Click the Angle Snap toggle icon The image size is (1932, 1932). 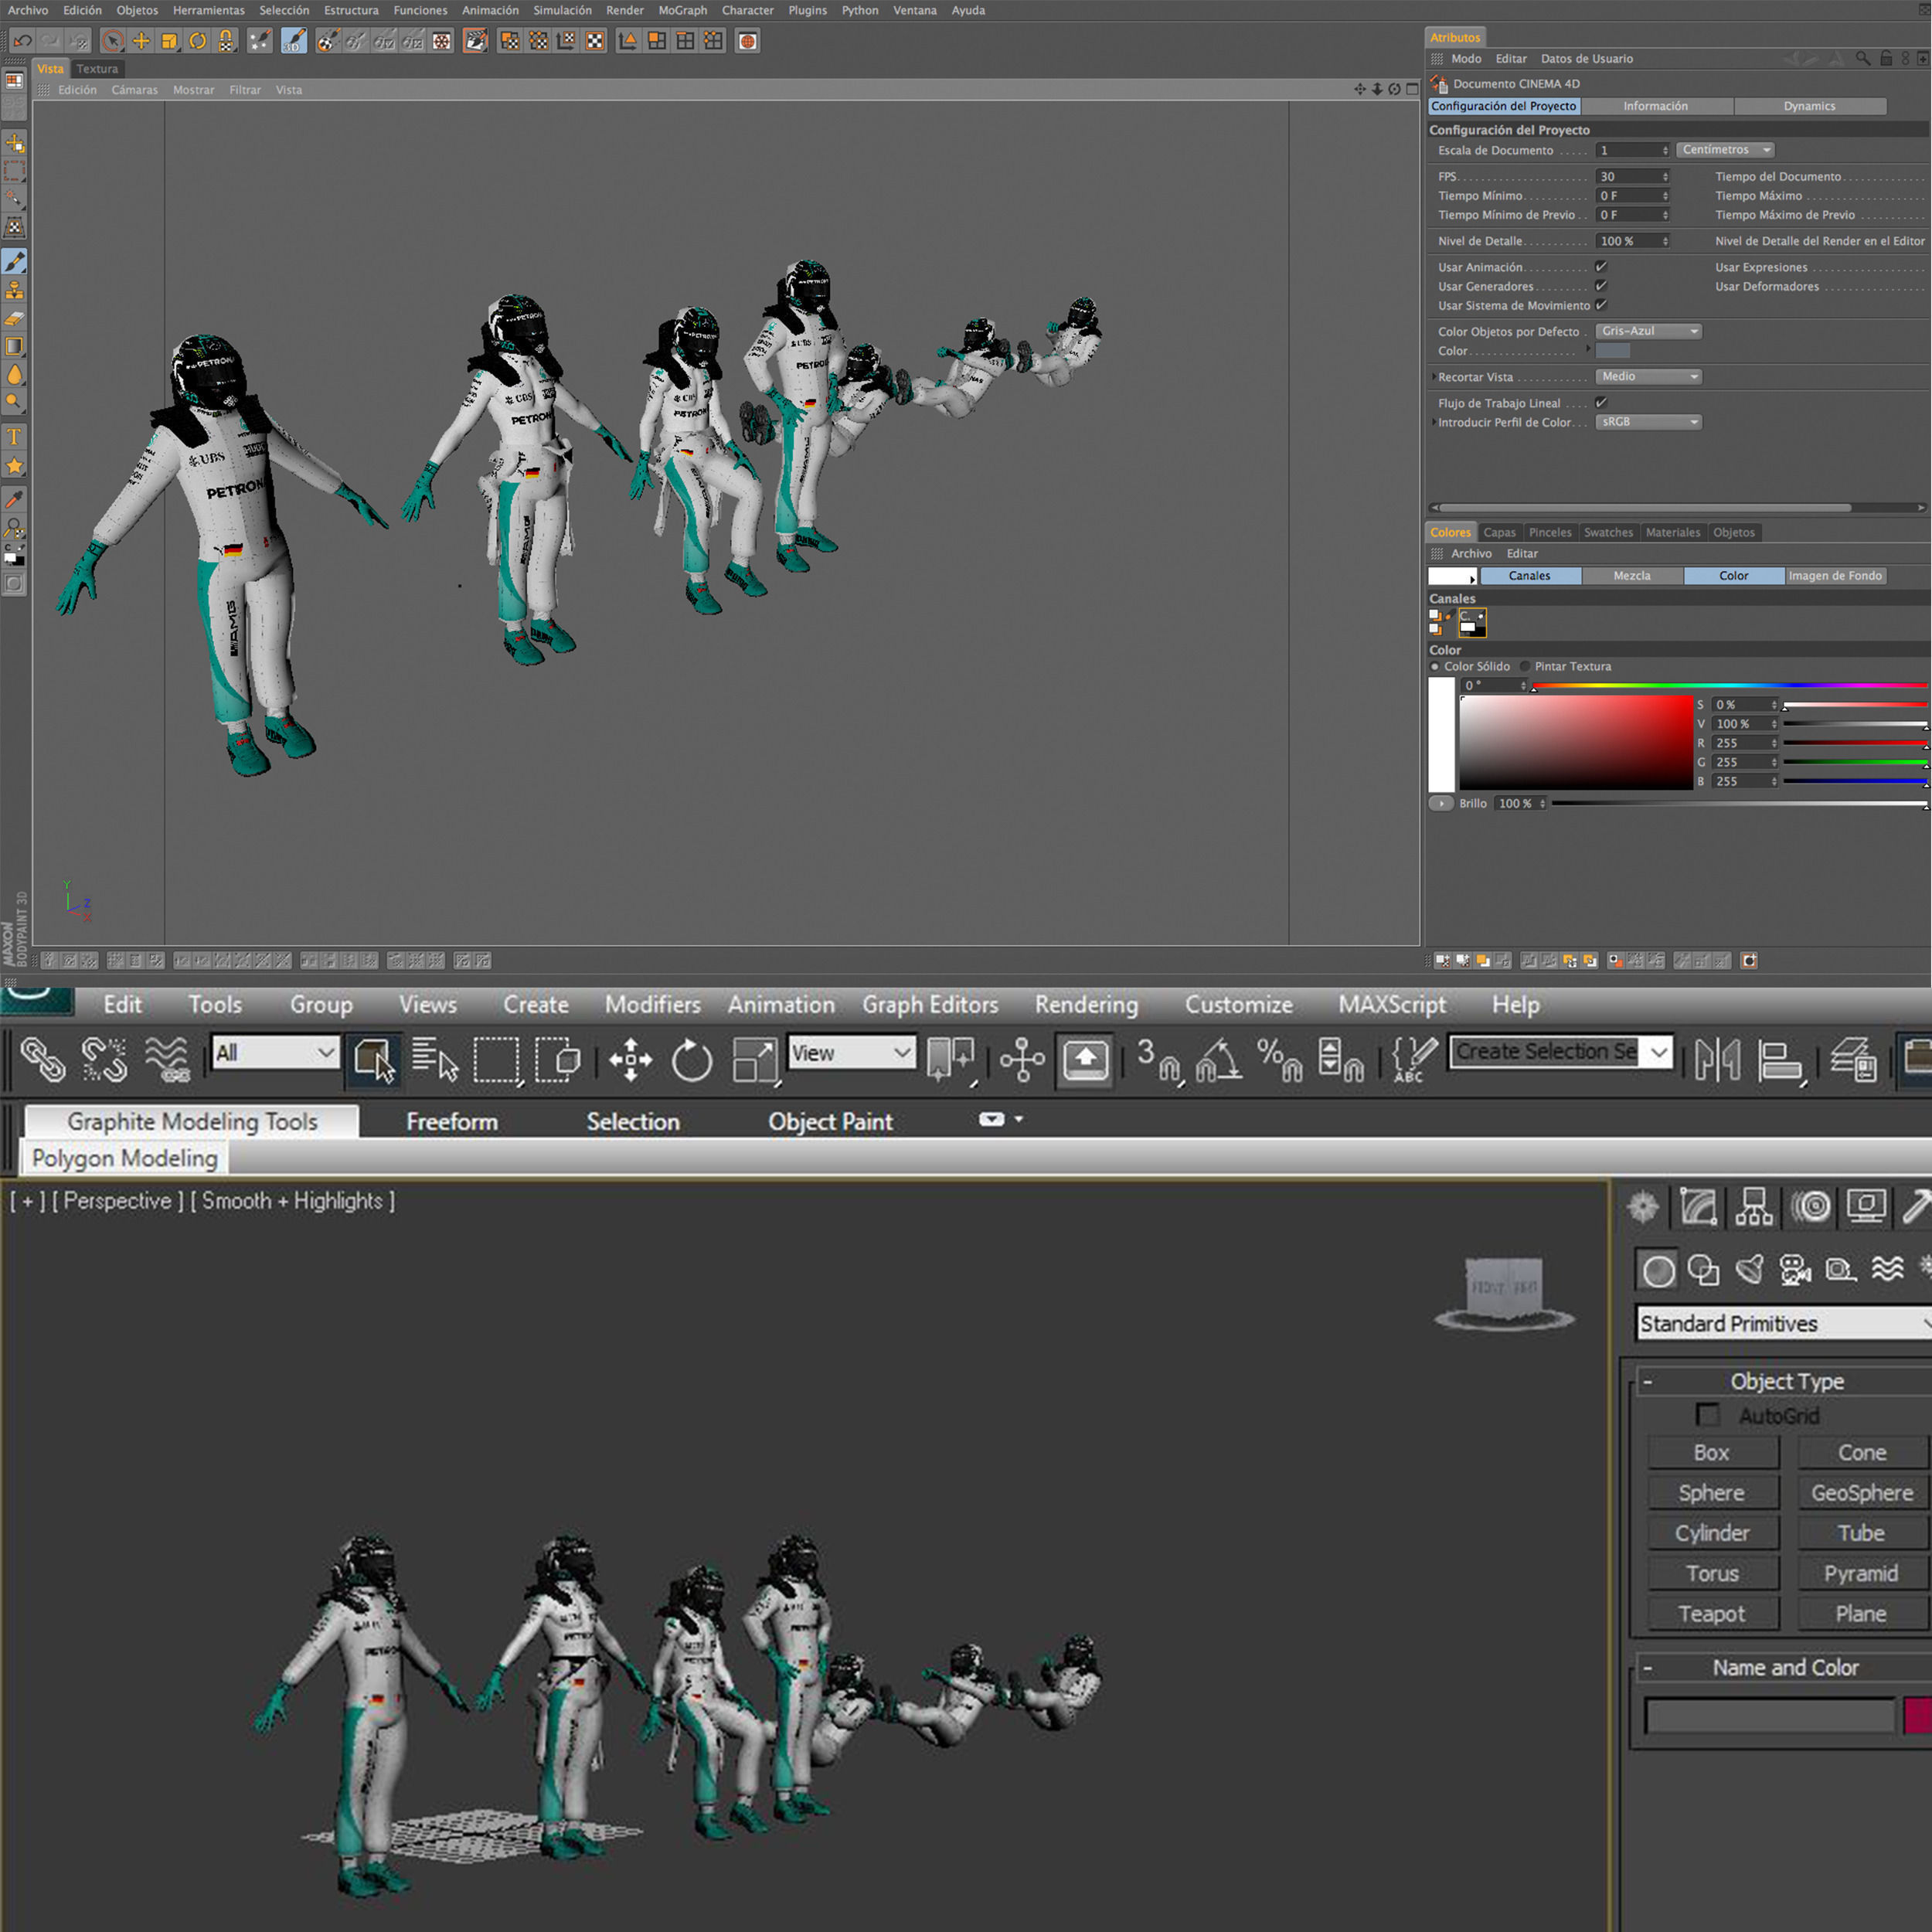[1219, 1060]
